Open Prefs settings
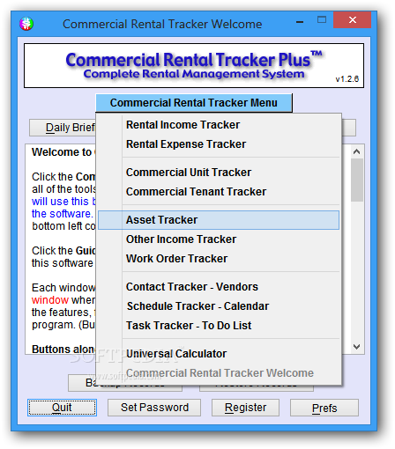Image resolution: width=395 pixels, height=449 pixels. pos(324,408)
